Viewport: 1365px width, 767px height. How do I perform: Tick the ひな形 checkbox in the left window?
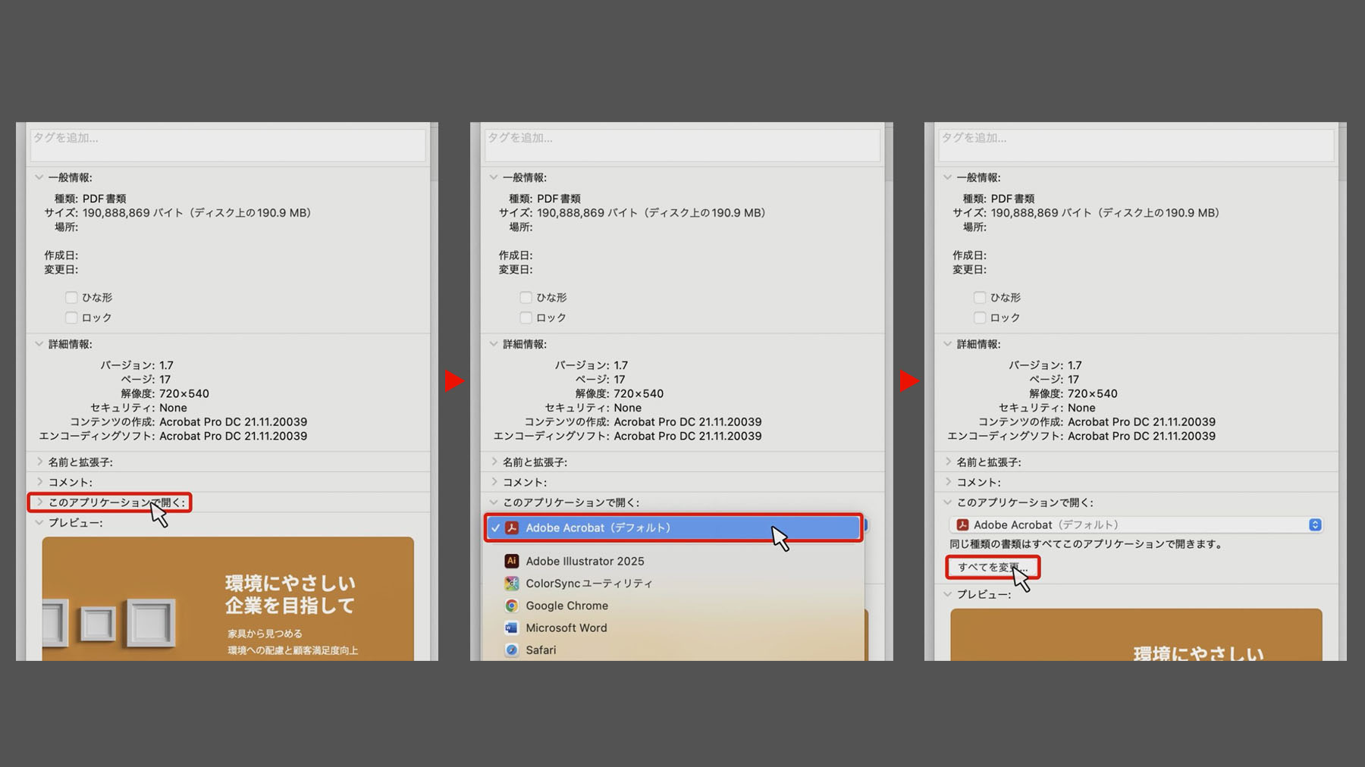click(71, 298)
